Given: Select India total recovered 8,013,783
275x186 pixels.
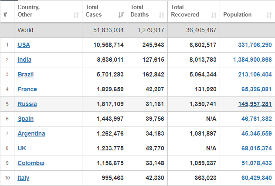Looking at the screenshot, I should (203, 60).
